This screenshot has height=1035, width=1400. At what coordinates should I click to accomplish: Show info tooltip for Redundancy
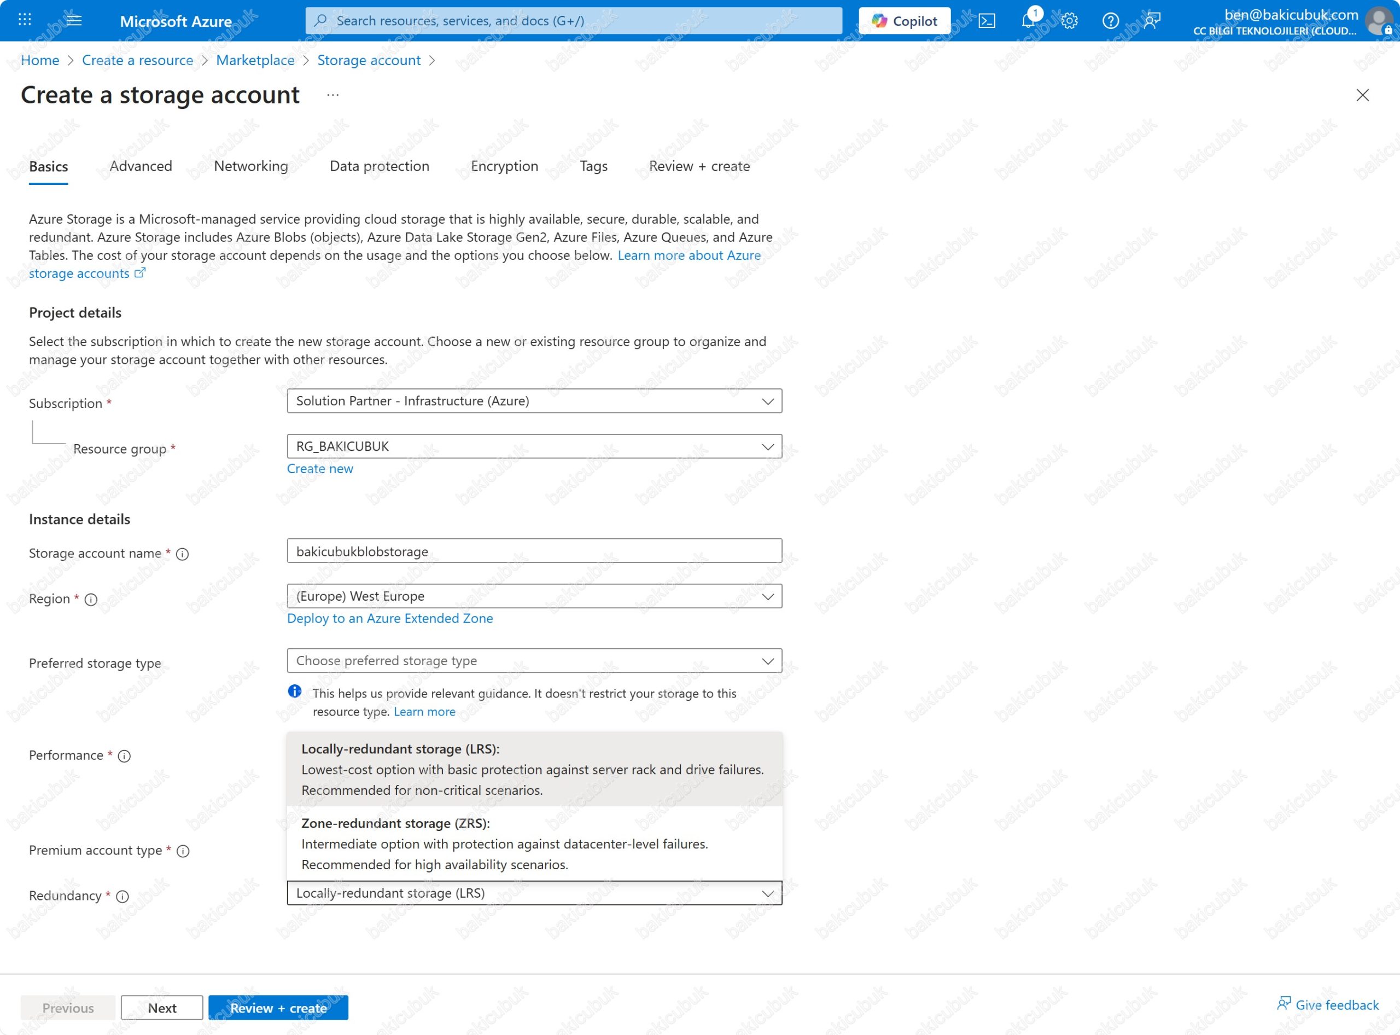tap(123, 897)
